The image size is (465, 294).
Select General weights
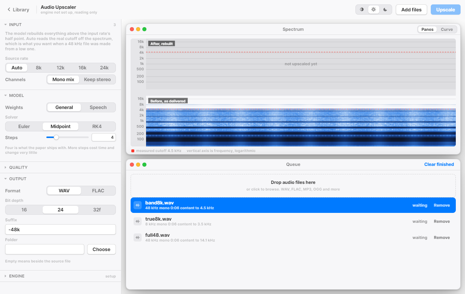(x=64, y=108)
